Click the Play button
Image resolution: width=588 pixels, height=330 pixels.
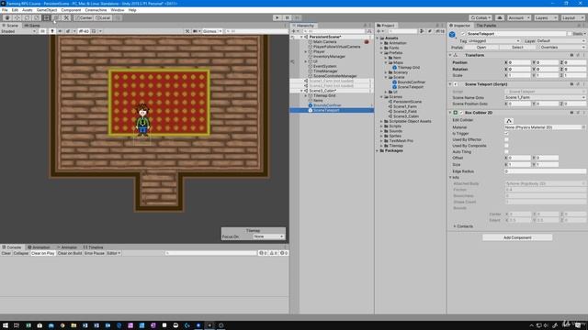[277, 17]
